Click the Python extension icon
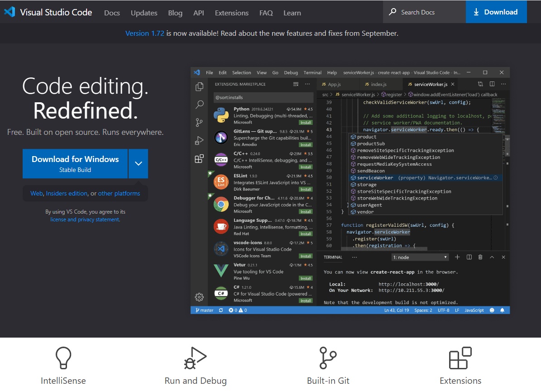The height and width of the screenshot is (391, 541). click(221, 115)
